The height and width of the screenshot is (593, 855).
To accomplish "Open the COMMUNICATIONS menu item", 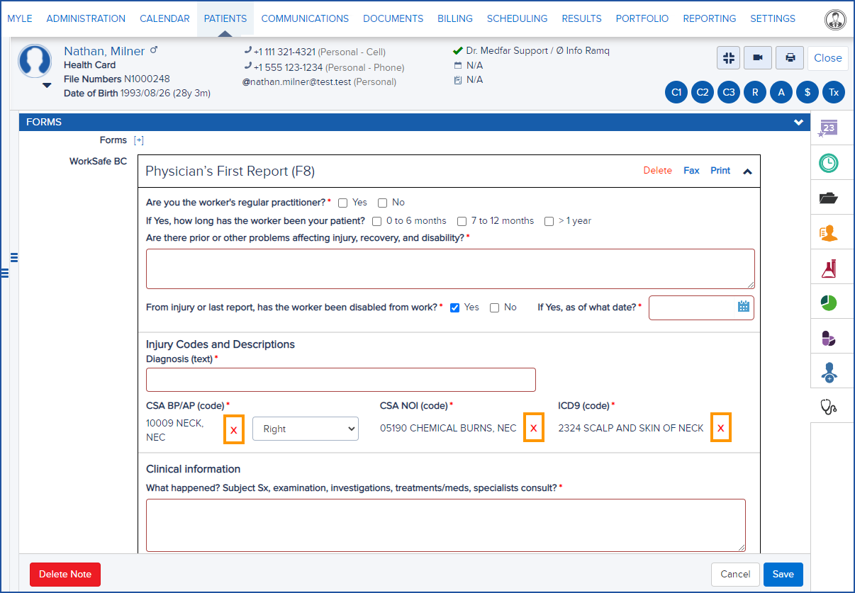I will (x=305, y=18).
